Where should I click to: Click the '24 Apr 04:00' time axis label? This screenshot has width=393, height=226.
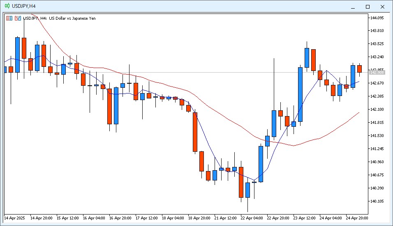pos(331,218)
